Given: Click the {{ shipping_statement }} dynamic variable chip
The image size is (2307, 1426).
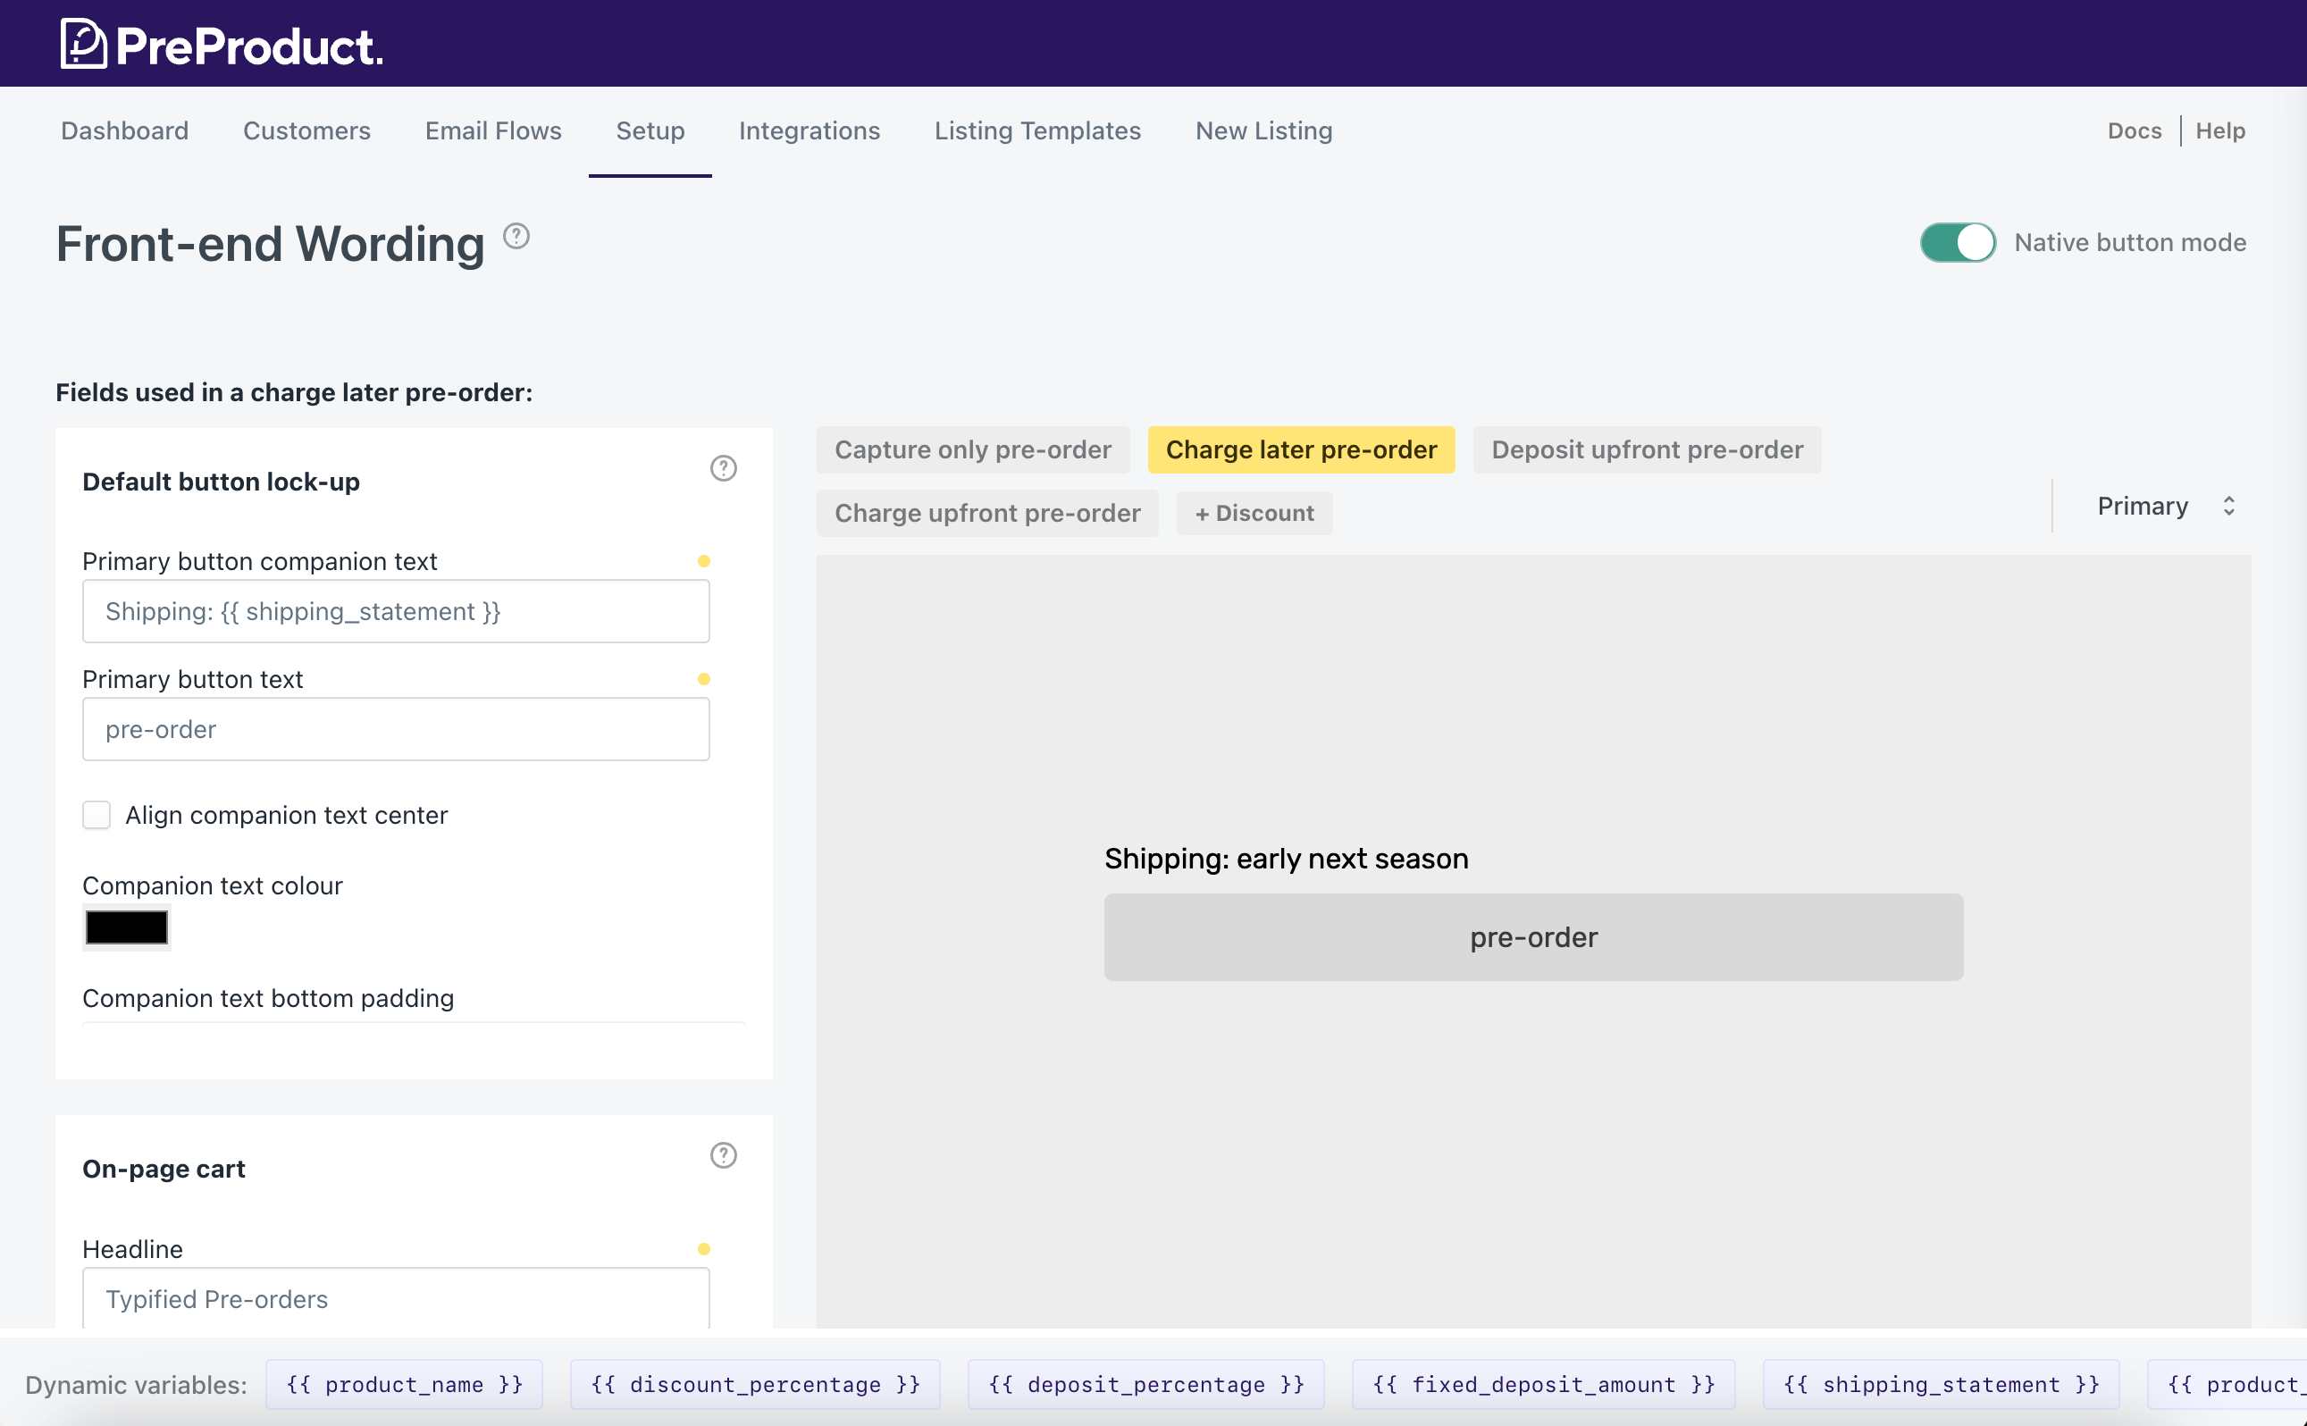Looking at the screenshot, I should tap(1940, 1383).
